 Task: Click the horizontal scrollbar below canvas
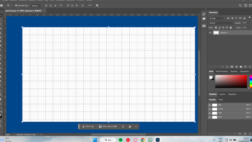(118, 134)
